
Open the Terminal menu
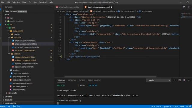click(x=43, y=2)
